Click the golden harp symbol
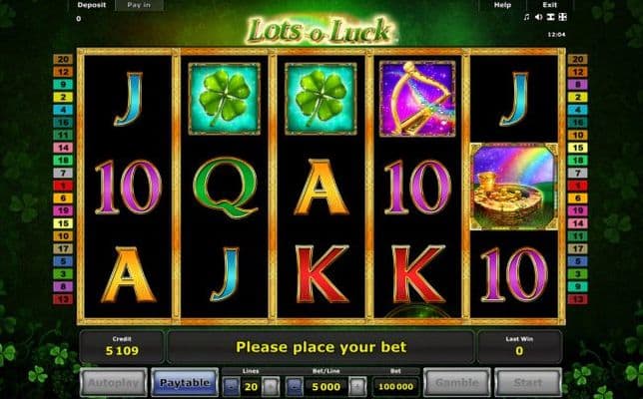 tap(417, 99)
